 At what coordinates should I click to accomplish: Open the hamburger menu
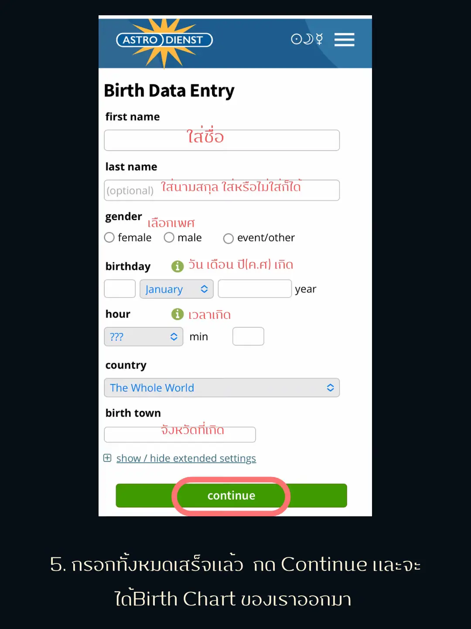(x=344, y=40)
